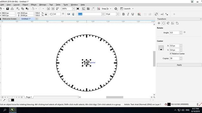Select bottom-center anchor point in Center grid
The width and height of the screenshot is (202, 113).
161,50
